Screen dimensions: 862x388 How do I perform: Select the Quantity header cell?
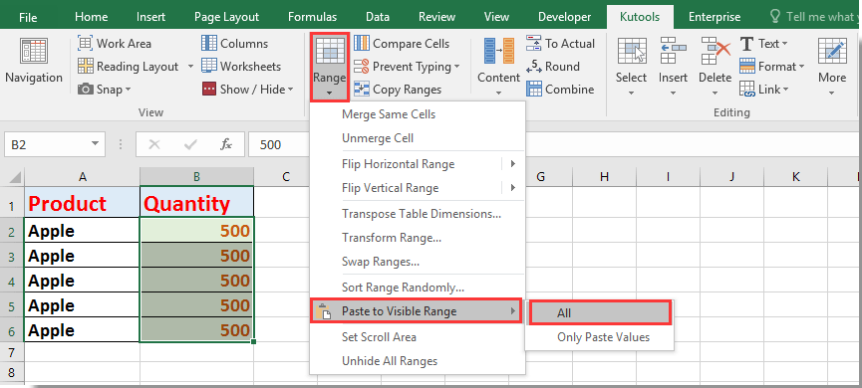[196, 204]
